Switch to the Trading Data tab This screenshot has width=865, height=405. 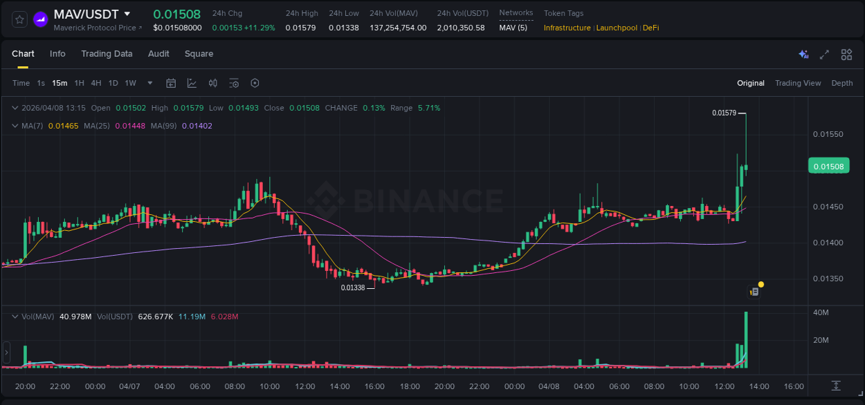point(107,54)
